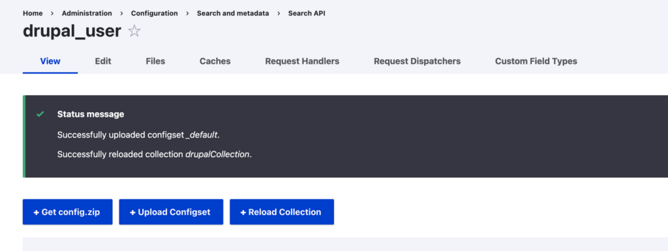Click the Get config.zip button
The image size is (668, 251).
pos(67,212)
